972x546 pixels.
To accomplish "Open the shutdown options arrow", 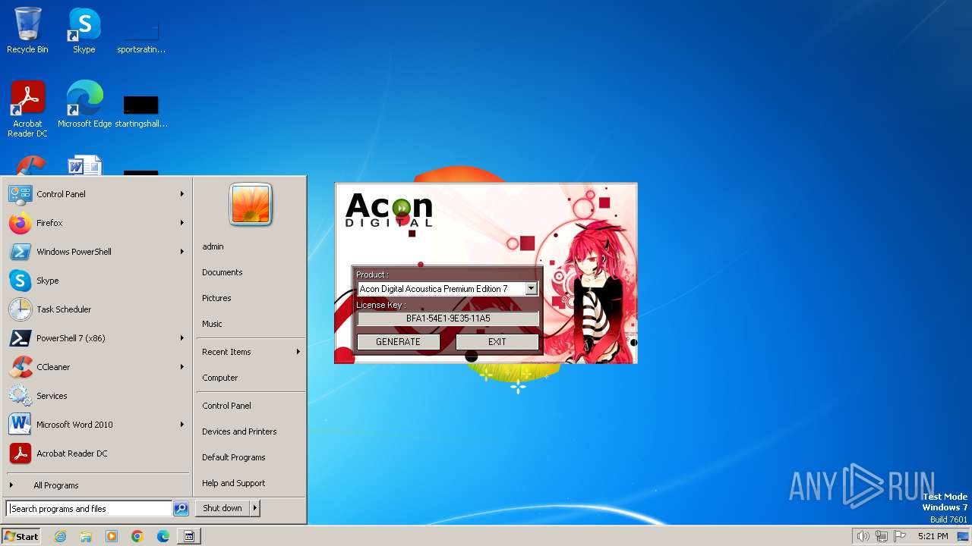I will [255, 508].
